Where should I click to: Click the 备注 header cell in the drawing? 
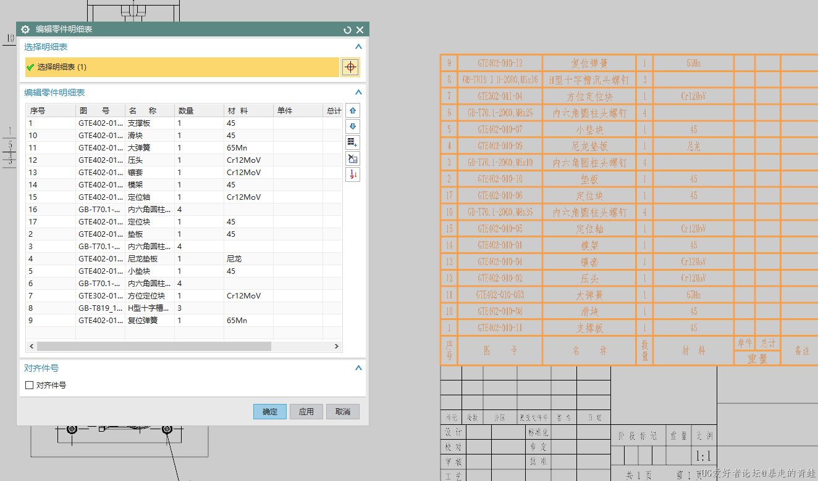[801, 351]
